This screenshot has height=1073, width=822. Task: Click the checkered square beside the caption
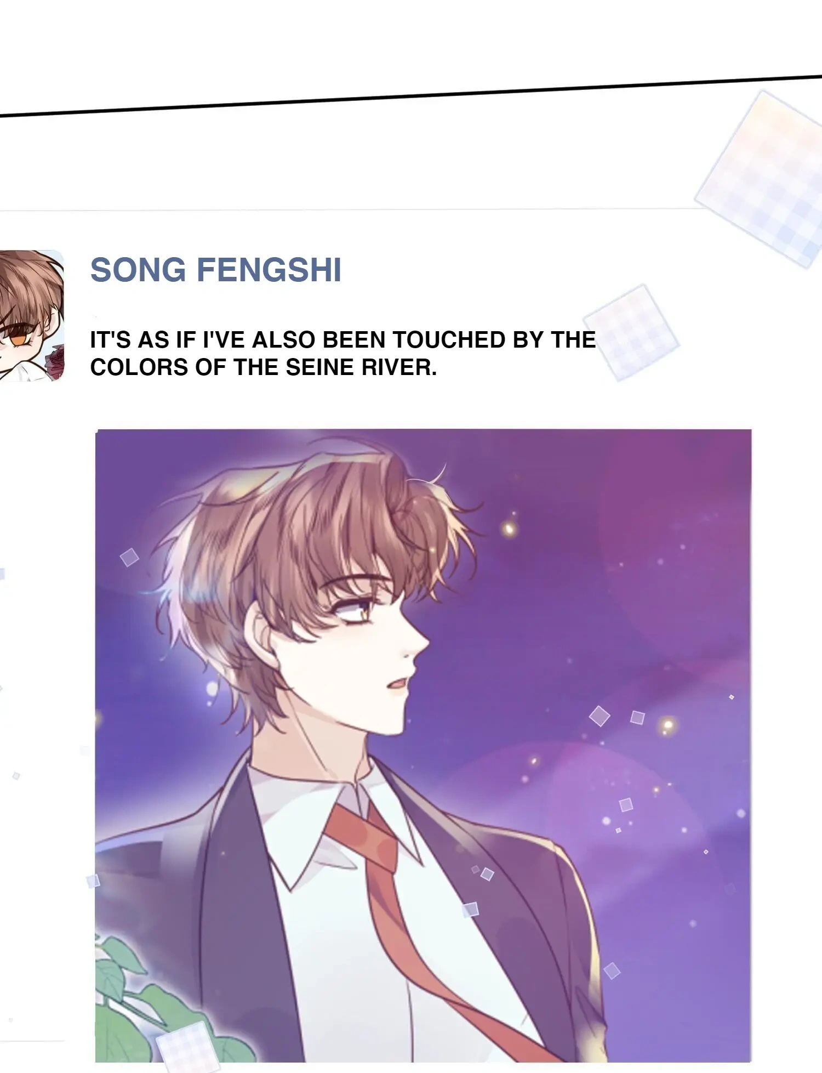click(x=631, y=332)
